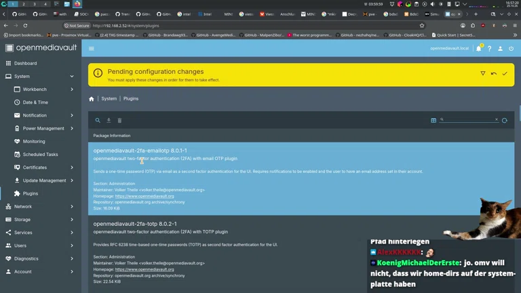Click the Plugins breadcrumb
This screenshot has width=521, height=293.
tap(131, 98)
